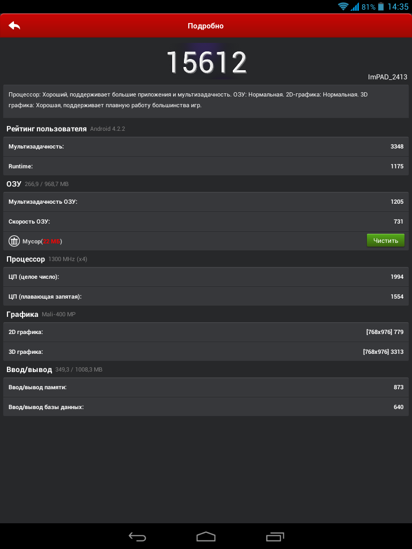The height and width of the screenshot is (549, 412).
Task: Tap the cellular signal bars icon
Action: click(355, 6)
